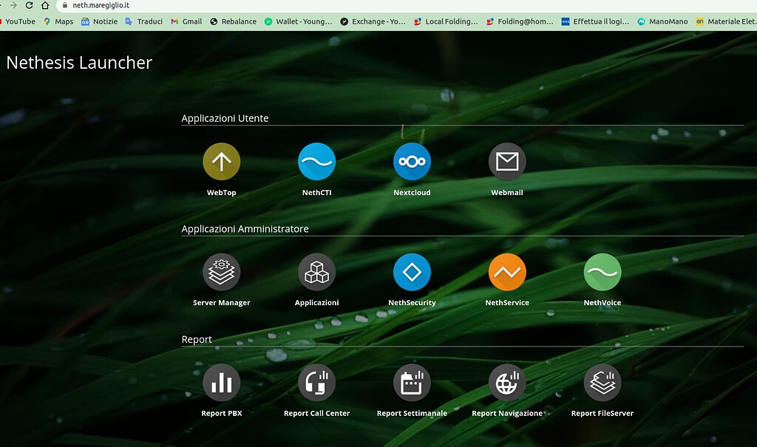Open the Report FileServer icon

tap(602, 382)
